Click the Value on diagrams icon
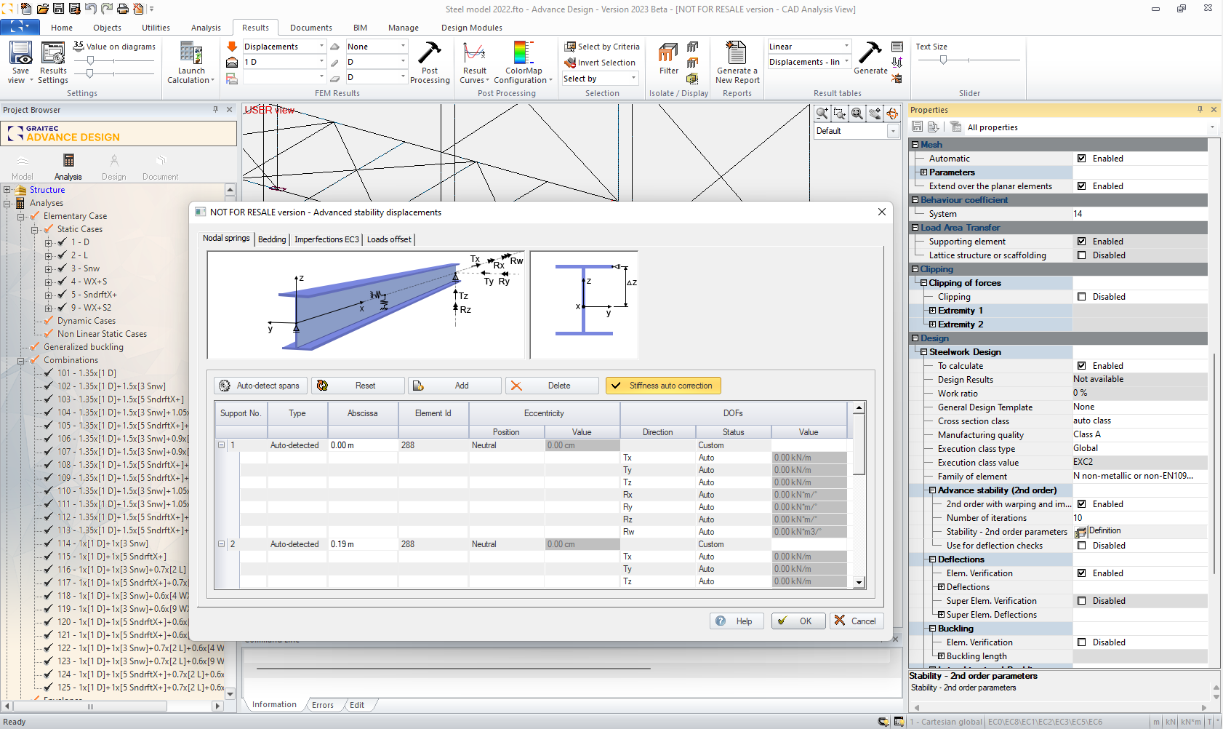1223x729 pixels. [x=79, y=46]
